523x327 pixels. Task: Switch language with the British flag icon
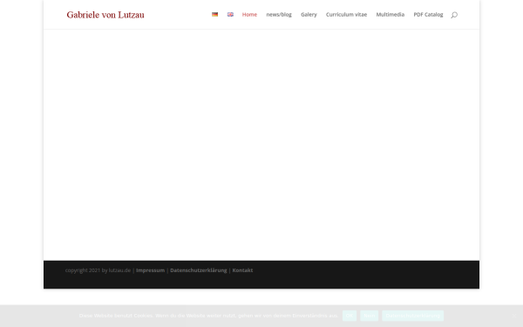tap(230, 14)
